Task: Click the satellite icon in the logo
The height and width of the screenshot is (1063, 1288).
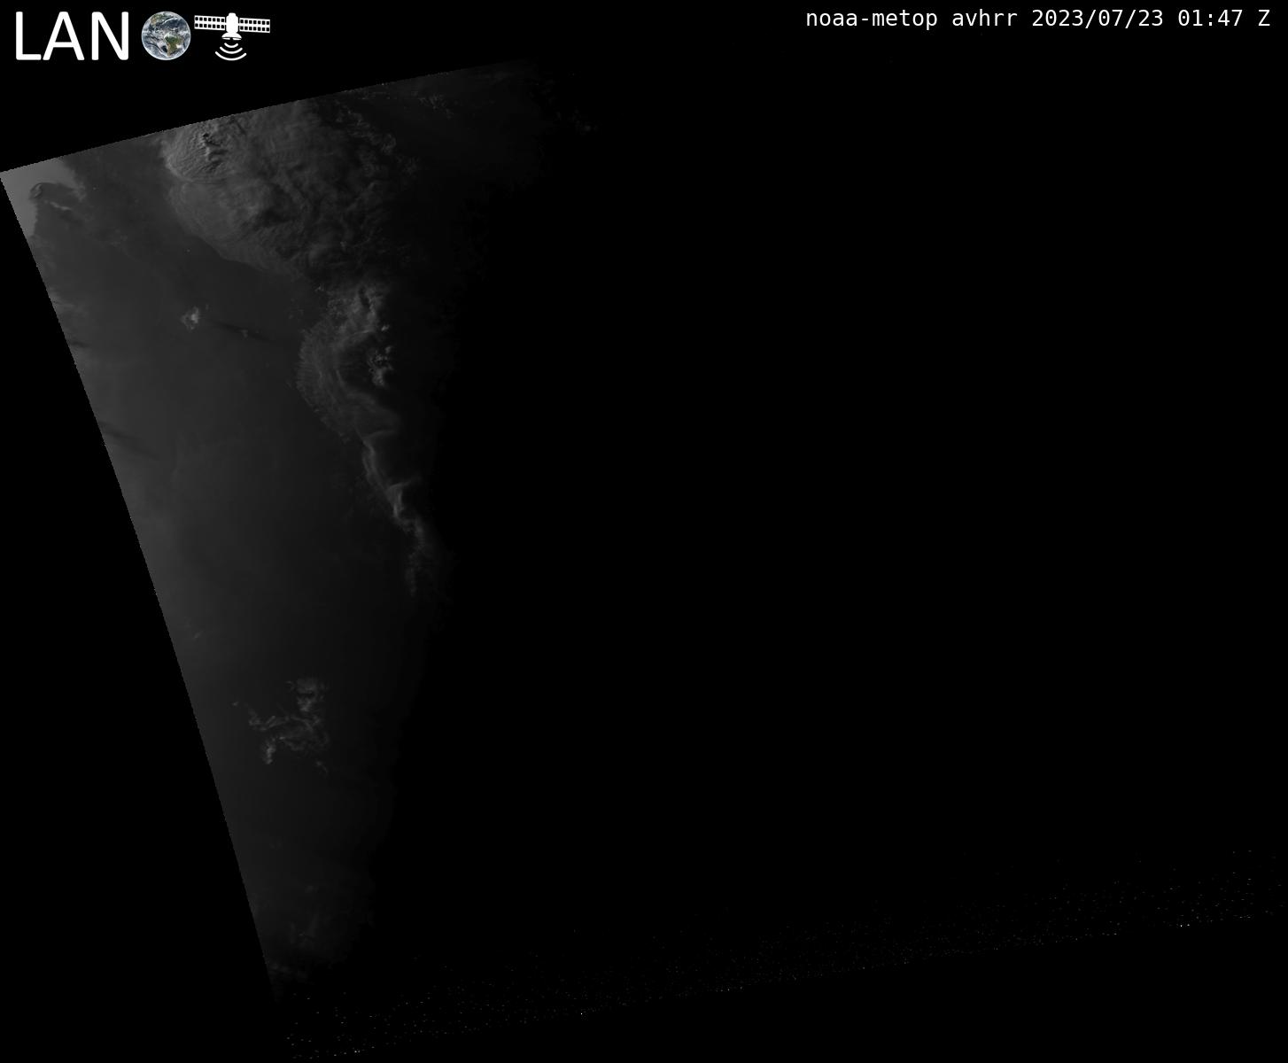Action: tap(232, 35)
